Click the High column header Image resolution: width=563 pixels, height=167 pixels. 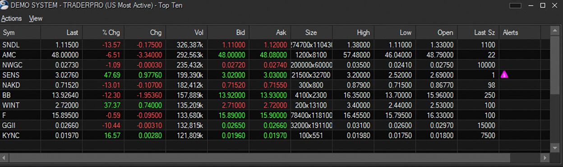point(353,32)
